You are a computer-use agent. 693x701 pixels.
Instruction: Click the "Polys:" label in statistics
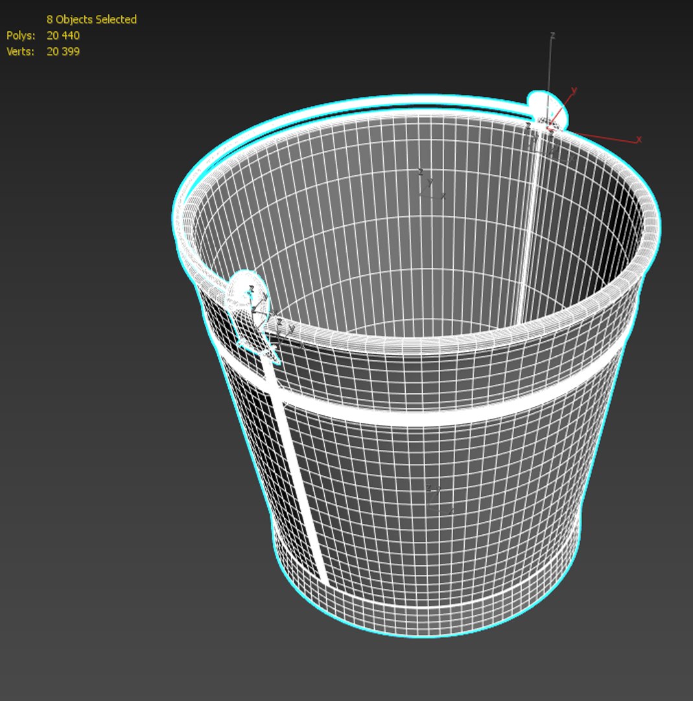point(21,35)
